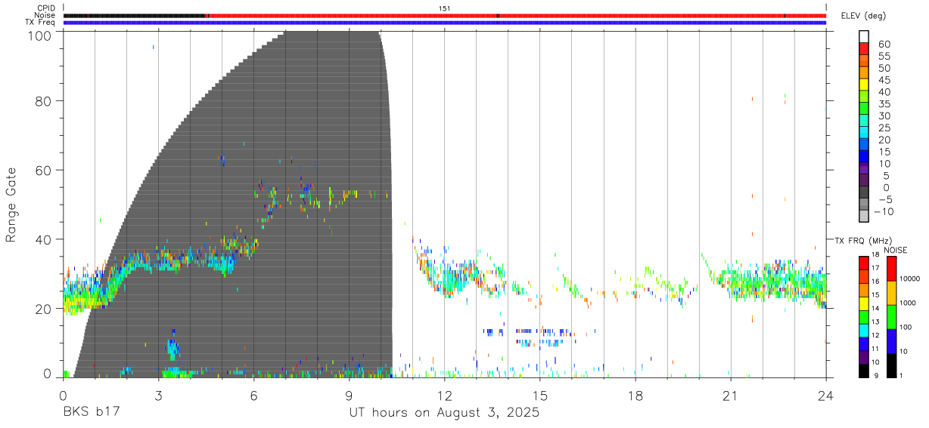929x428 pixels.
Task: Pick the red top segment of TX FRQ bar
Action: click(864, 263)
